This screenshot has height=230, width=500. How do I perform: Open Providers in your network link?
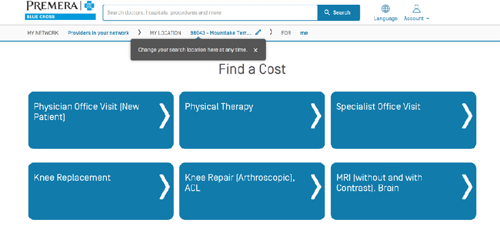(98, 33)
